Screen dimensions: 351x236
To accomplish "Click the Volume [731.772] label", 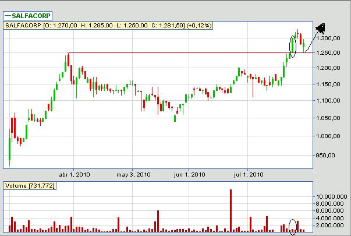I will tap(30, 186).
